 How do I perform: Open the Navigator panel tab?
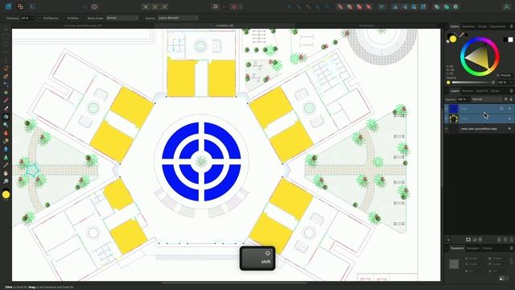(473, 248)
